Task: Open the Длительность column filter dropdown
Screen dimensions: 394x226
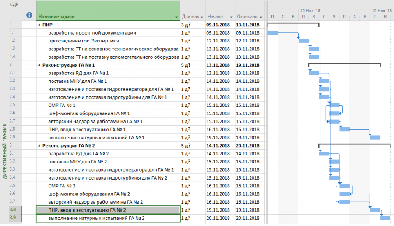Action: pyautogui.click(x=202, y=17)
